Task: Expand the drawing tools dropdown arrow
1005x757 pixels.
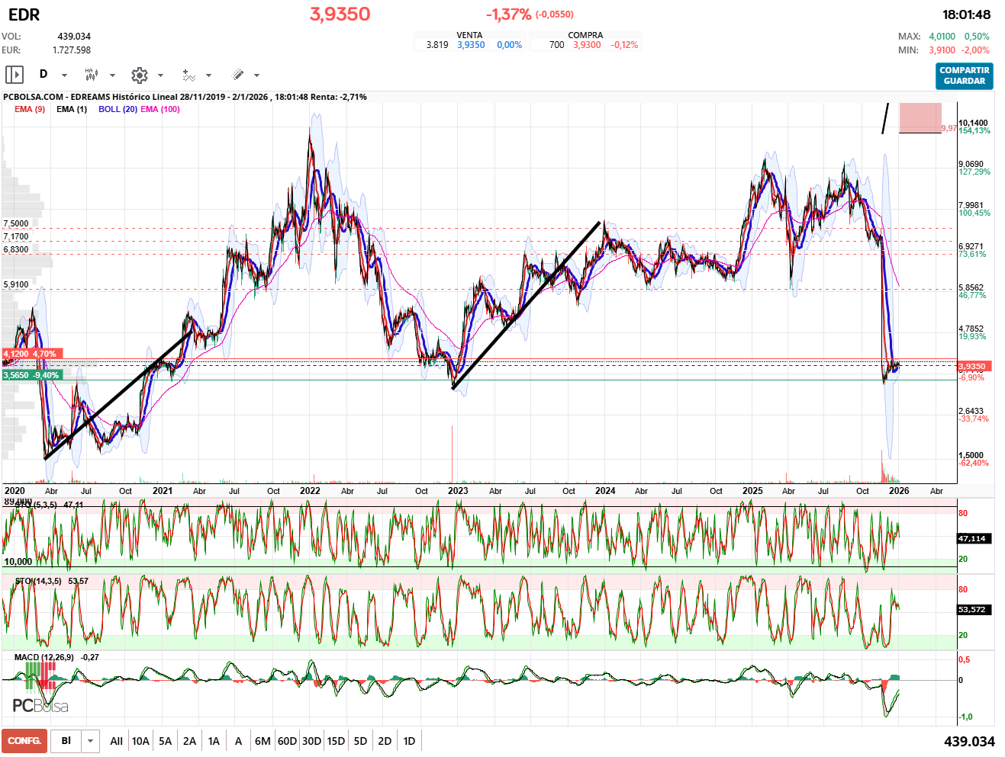Action: tap(256, 75)
